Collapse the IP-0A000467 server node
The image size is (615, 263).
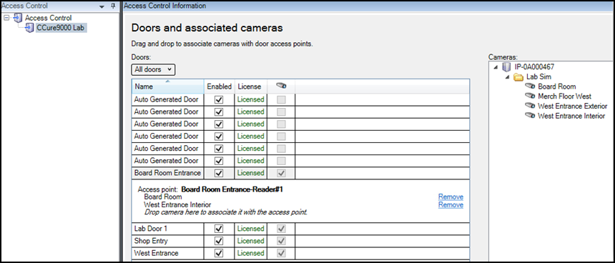click(x=496, y=67)
